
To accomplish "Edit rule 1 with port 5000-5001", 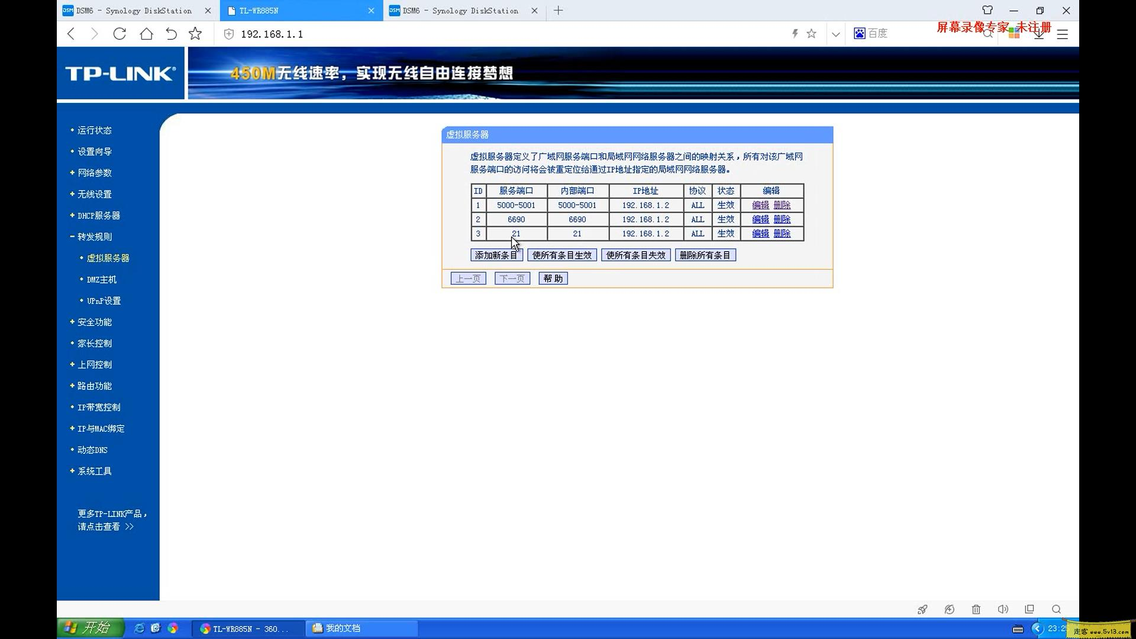I will pyautogui.click(x=760, y=205).
